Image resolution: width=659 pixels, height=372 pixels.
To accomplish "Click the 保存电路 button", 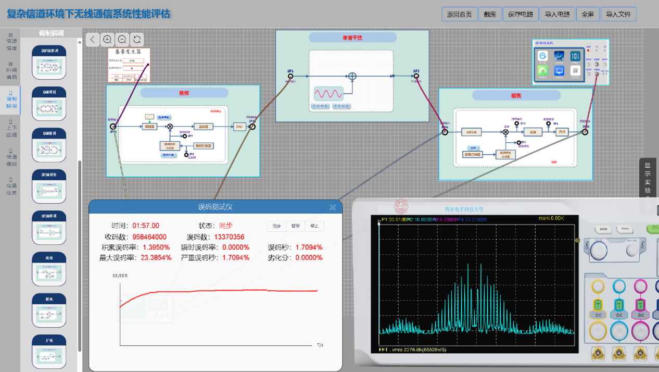I will pos(521,14).
